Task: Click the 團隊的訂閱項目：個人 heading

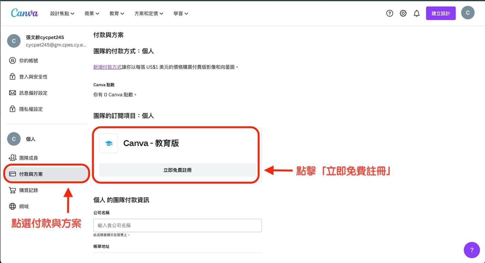Action: pyautogui.click(x=124, y=116)
